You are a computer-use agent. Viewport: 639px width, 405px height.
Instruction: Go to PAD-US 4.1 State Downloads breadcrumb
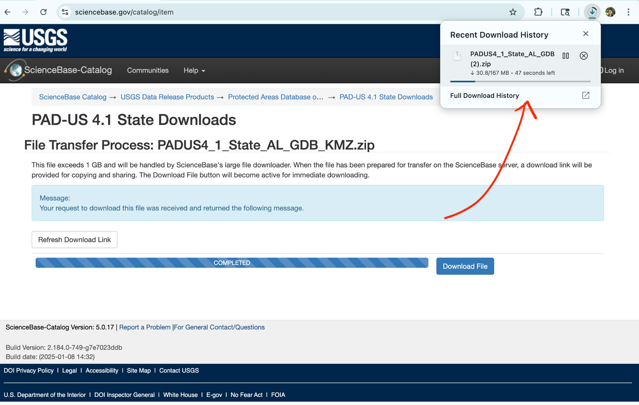(386, 97)
